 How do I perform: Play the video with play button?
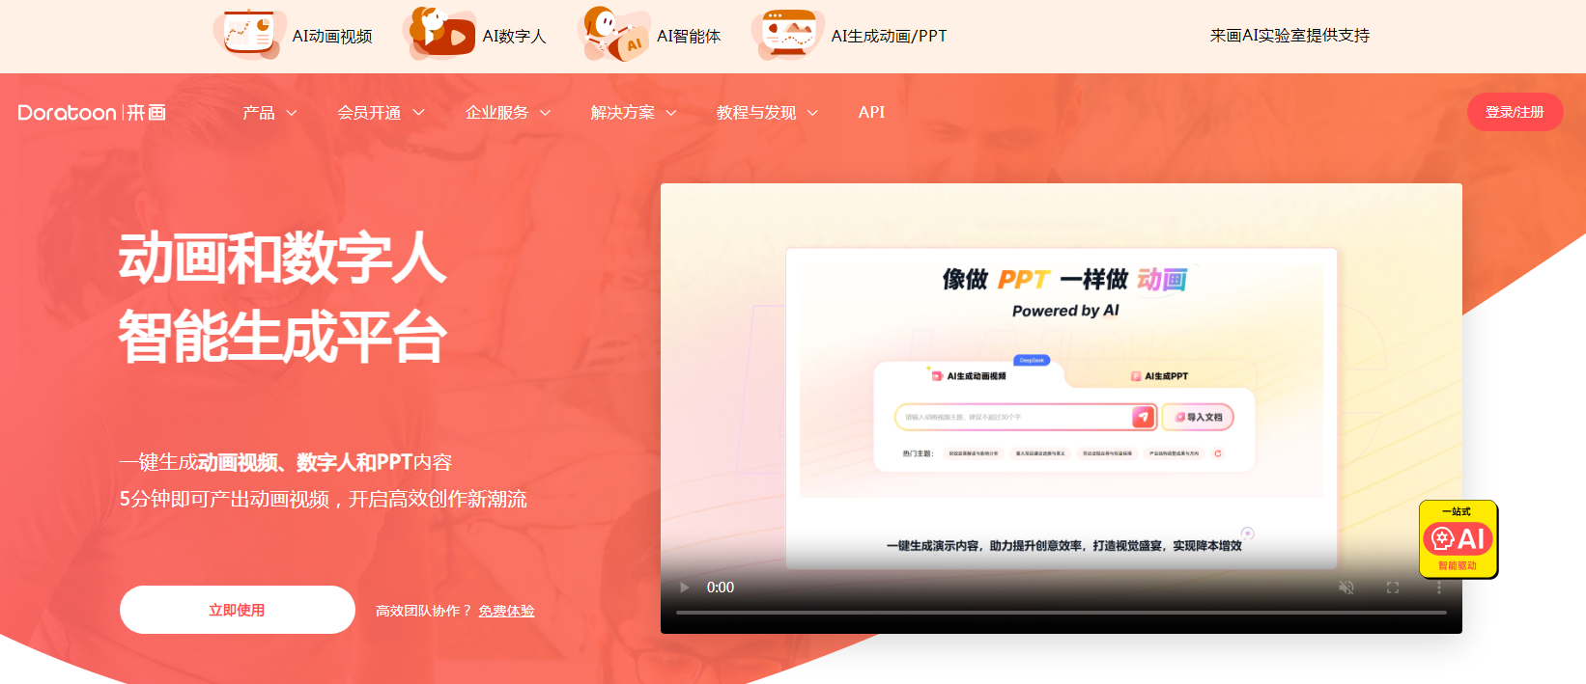pyautogui.click(x=685, y=588)
